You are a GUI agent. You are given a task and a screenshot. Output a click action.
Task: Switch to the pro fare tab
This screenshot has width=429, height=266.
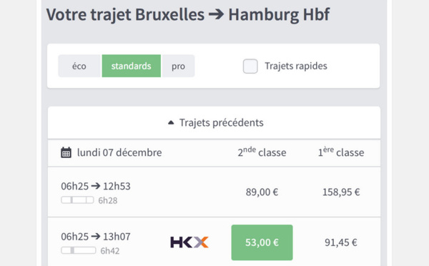pyautogui.click(x=178, y=66)
